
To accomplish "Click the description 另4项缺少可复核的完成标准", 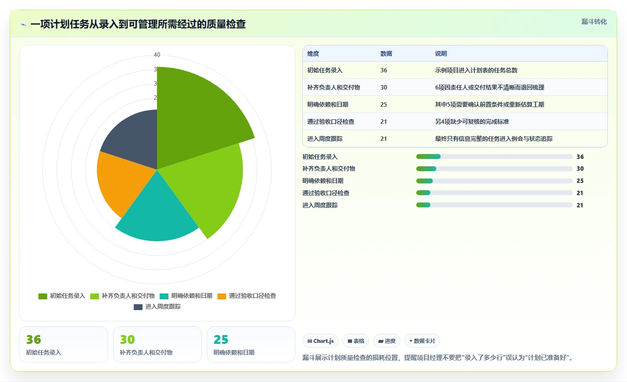I will click(x=472, y=122).
